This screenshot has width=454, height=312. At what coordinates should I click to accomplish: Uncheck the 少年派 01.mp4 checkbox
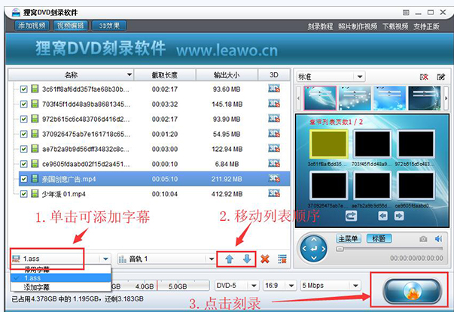coord(24,194)
